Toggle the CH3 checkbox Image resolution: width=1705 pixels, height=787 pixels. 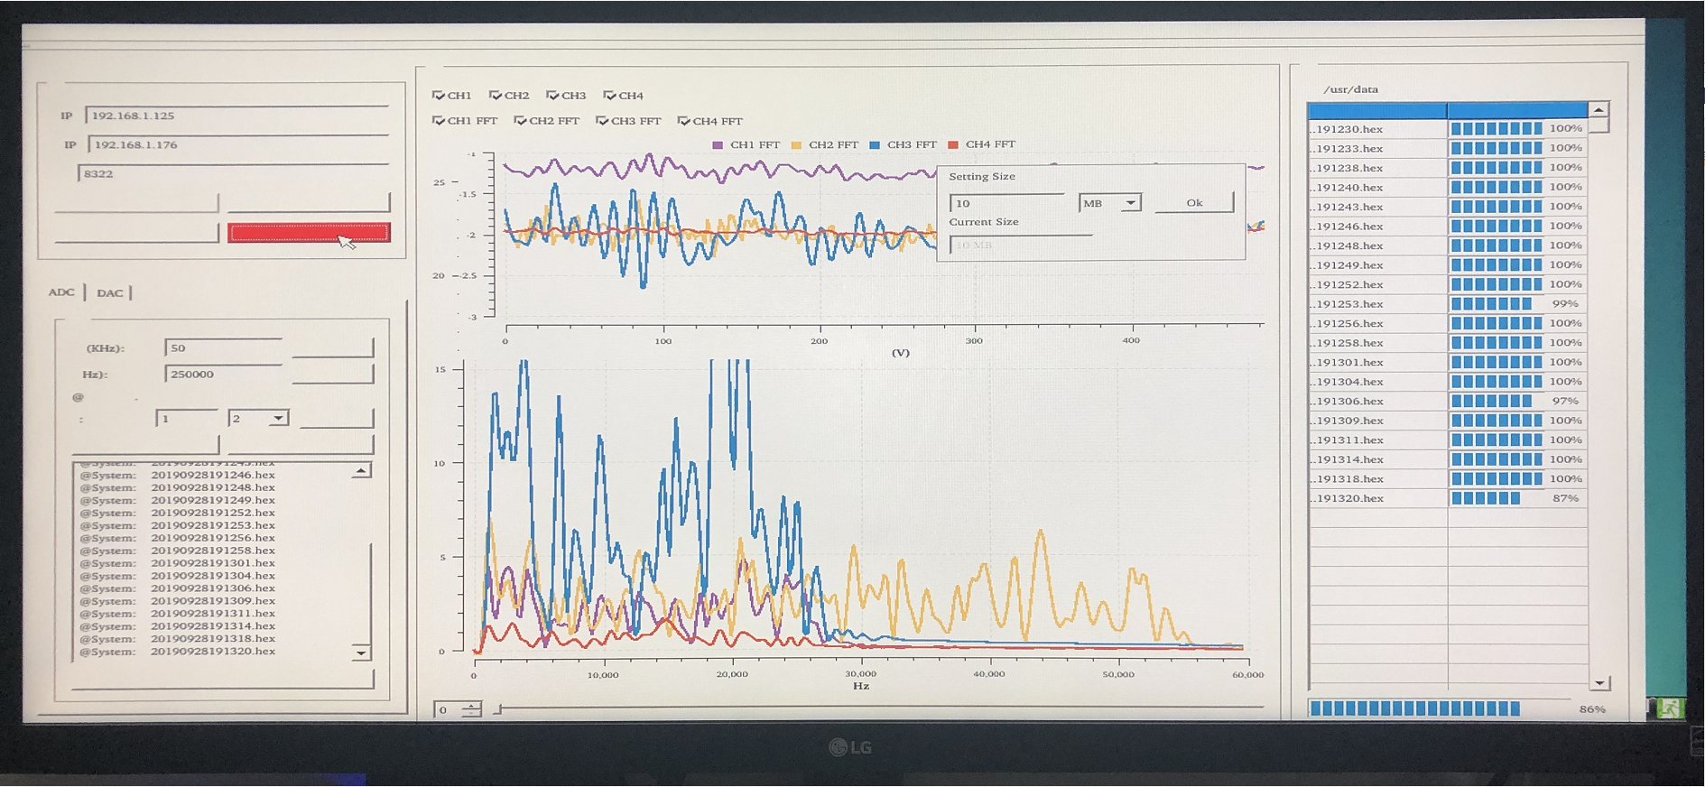pos(552,95)
